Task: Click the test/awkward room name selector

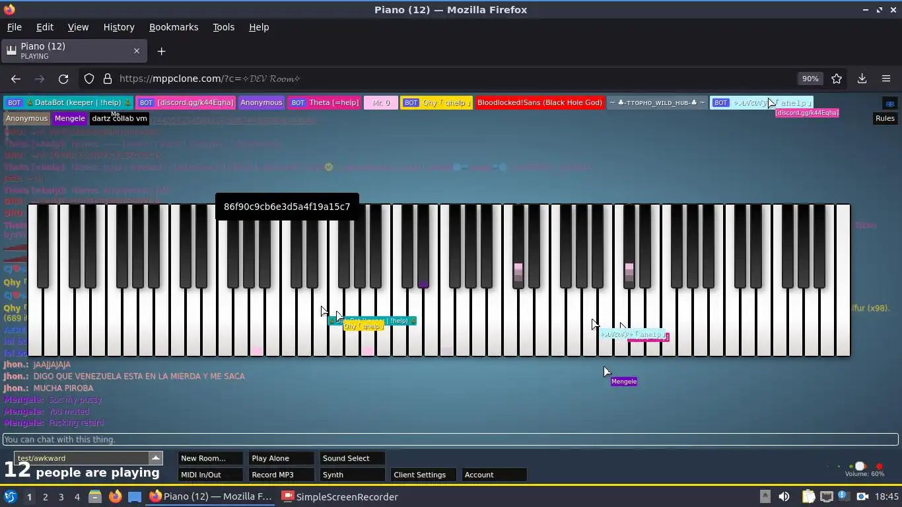Action: pos(82,458)
